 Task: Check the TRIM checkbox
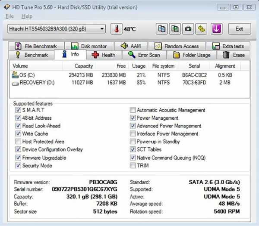133,165
